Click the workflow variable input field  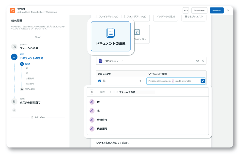pyautogui.click(x=173, y=81)
